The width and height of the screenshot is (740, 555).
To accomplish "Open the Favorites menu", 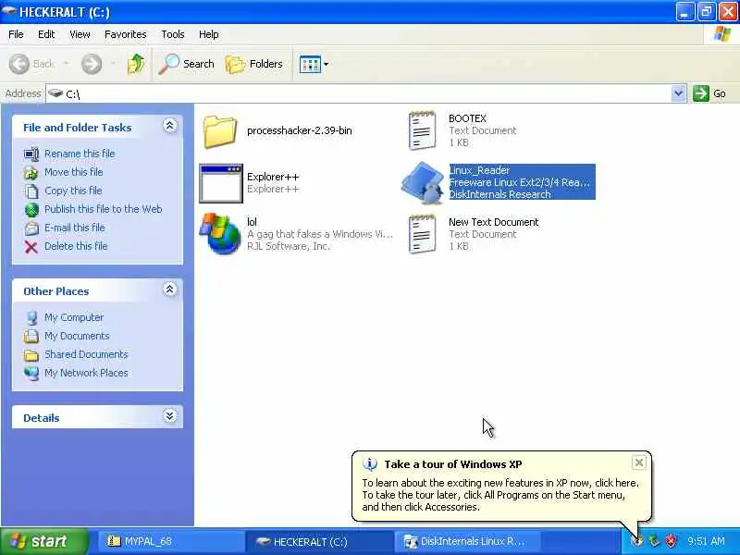I will click(126, 34).
